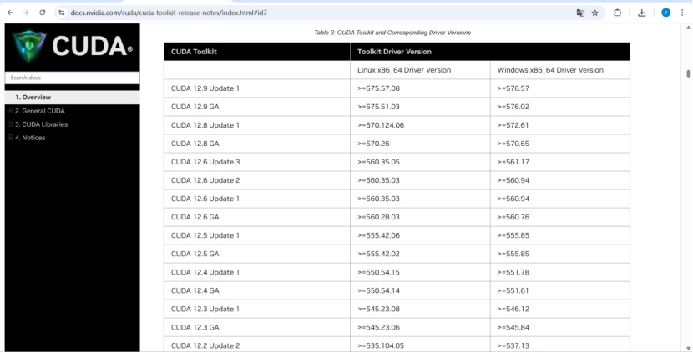Bookmark this page with the star icon
The width and height of the screenshot is (693, 353).
(594, 13)
